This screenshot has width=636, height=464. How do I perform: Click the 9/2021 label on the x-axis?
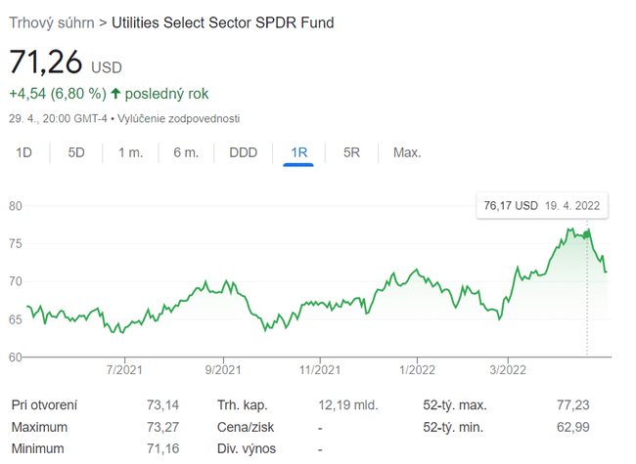click(223, 369)
